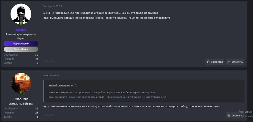Report kedekin's post via Жалоба
The image size is (253, 122).
point(49,61)
